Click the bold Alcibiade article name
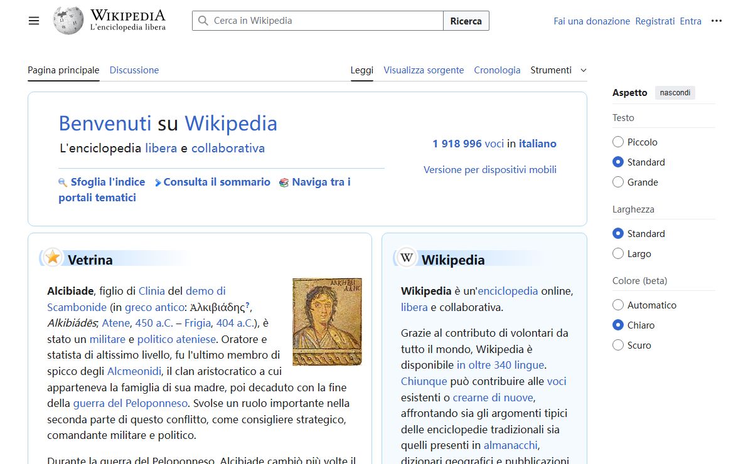753x464 pixels. click(70, 291)
